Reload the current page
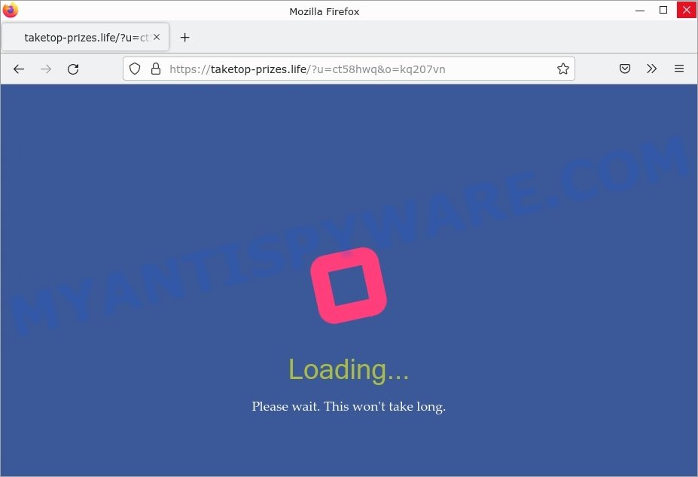The image size is (698, 477). pyautogui.click(x=73, y=69)
